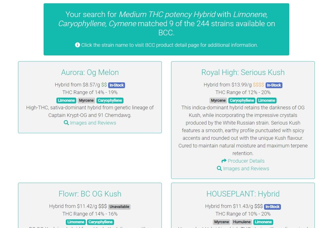Click the Caryophyllene tag on Serious Kush

tap(242, 100)
